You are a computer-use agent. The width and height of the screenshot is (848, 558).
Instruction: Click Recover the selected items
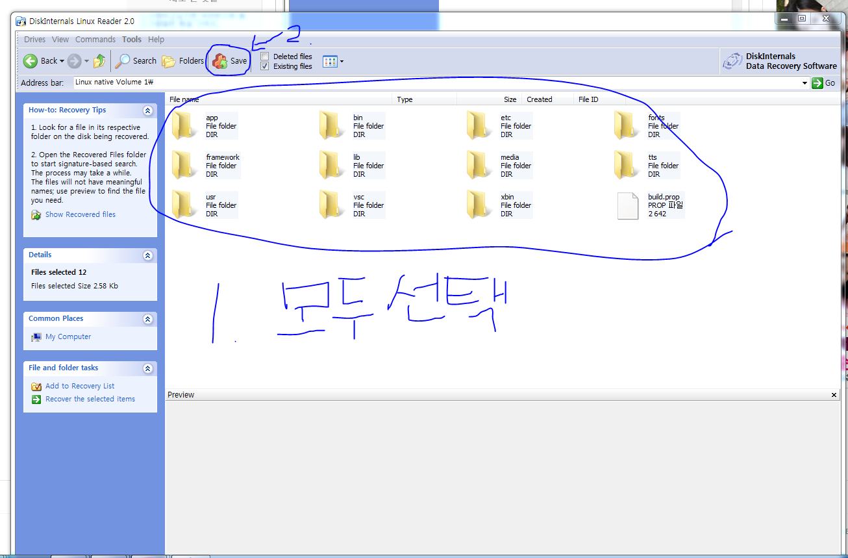[90, 399]
